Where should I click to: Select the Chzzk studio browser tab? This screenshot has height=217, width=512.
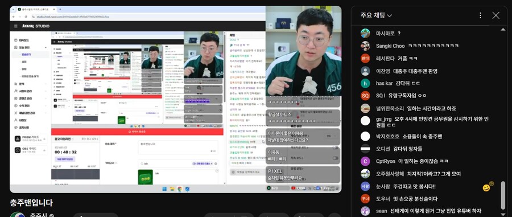click(x=36, y=9)
